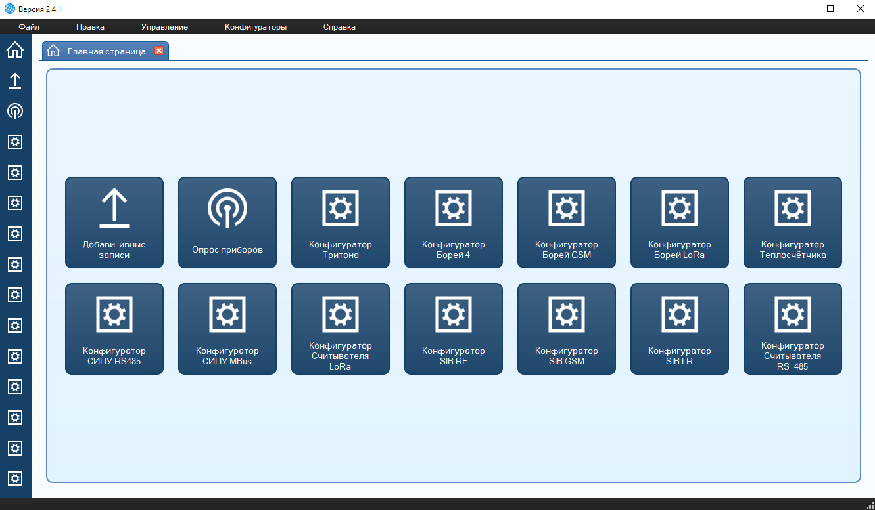Launch Конфигуратор Борей 4 tile

tap(454, 223)
